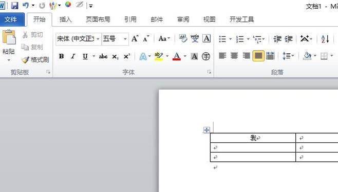Click the empty first cell of second table row
This screenshot has height=192, width=338.
pyautogui.click(x=253, y=148)
